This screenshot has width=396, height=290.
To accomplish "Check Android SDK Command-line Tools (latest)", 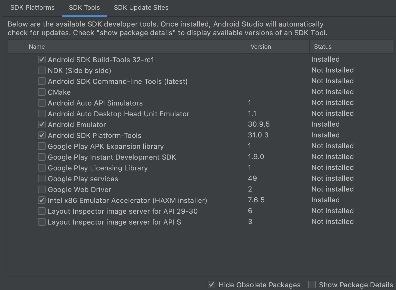I will [41, 81].
